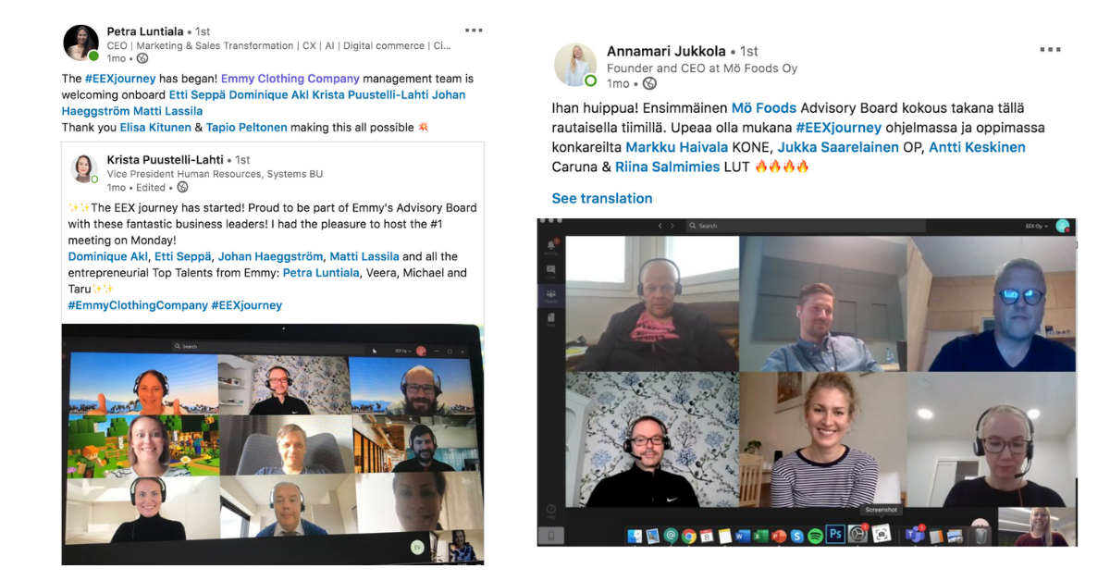Open Skype from the dock

point(797,536)
